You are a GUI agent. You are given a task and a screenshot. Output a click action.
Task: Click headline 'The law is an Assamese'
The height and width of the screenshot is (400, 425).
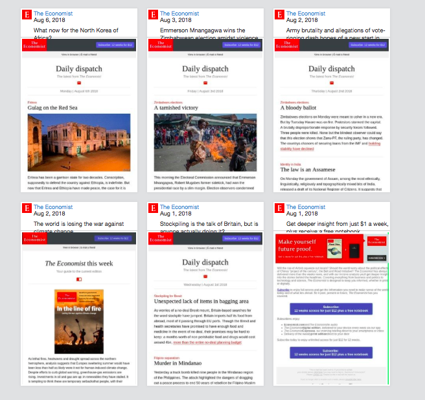tap(308, 170)
